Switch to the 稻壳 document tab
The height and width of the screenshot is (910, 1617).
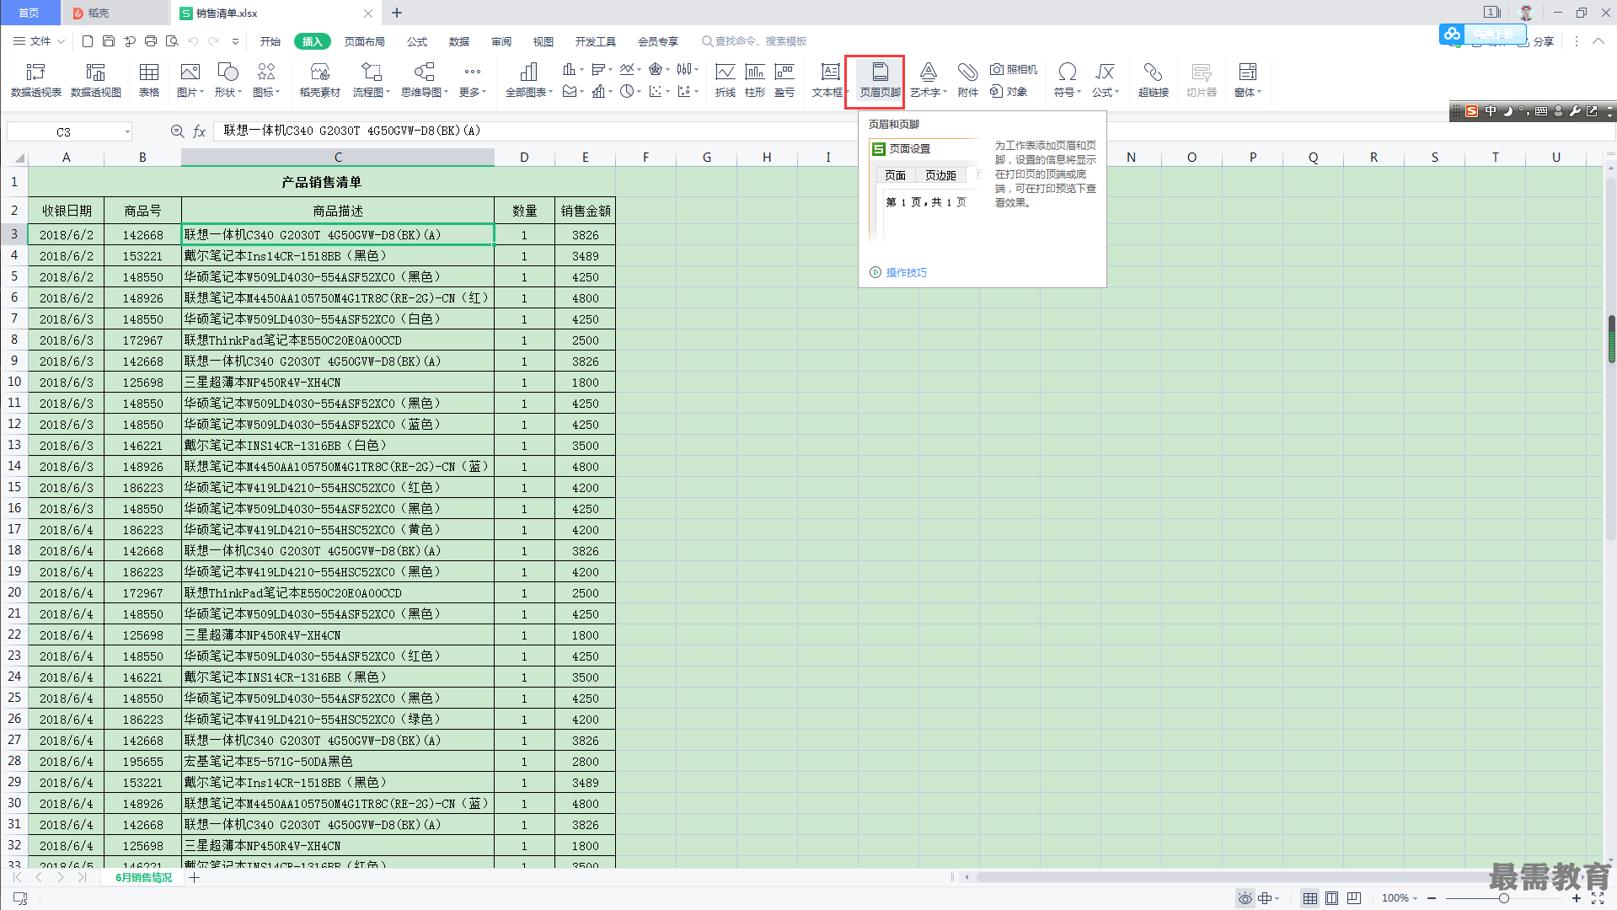click(x=115, y=13)
